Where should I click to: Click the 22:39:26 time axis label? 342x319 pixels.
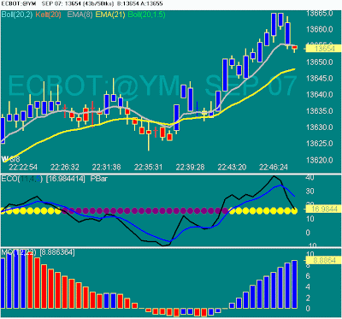(190, 167)
